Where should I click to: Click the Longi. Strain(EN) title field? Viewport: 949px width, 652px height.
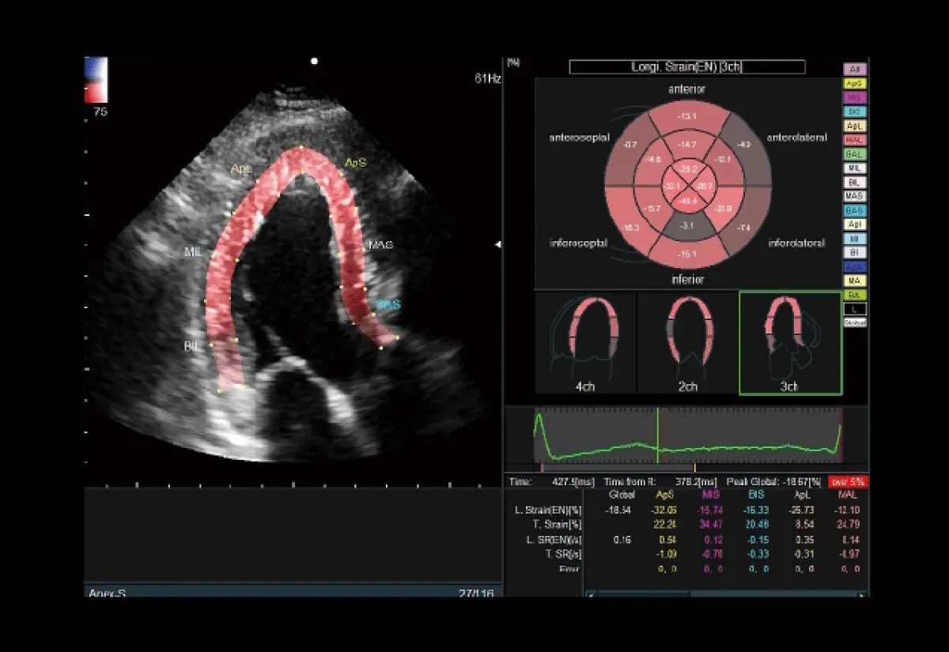[x=687, y=67]
